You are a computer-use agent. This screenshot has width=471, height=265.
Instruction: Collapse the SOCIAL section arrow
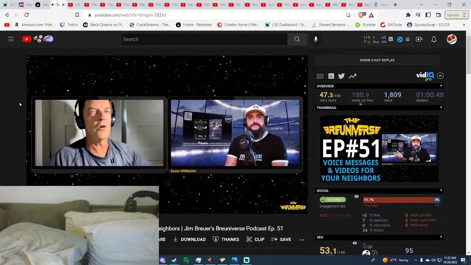(x=441, y=191)
